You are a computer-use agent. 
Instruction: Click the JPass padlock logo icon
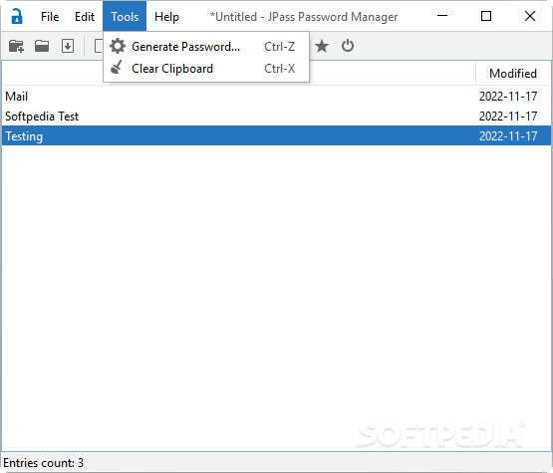click(17, 16)
